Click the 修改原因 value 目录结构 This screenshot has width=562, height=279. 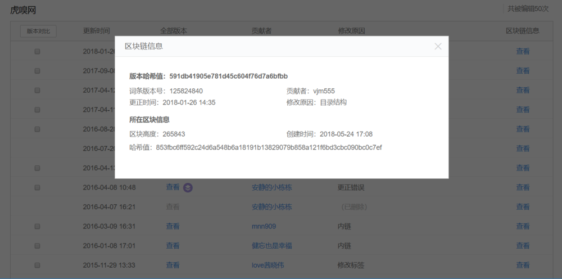point(333,102)
